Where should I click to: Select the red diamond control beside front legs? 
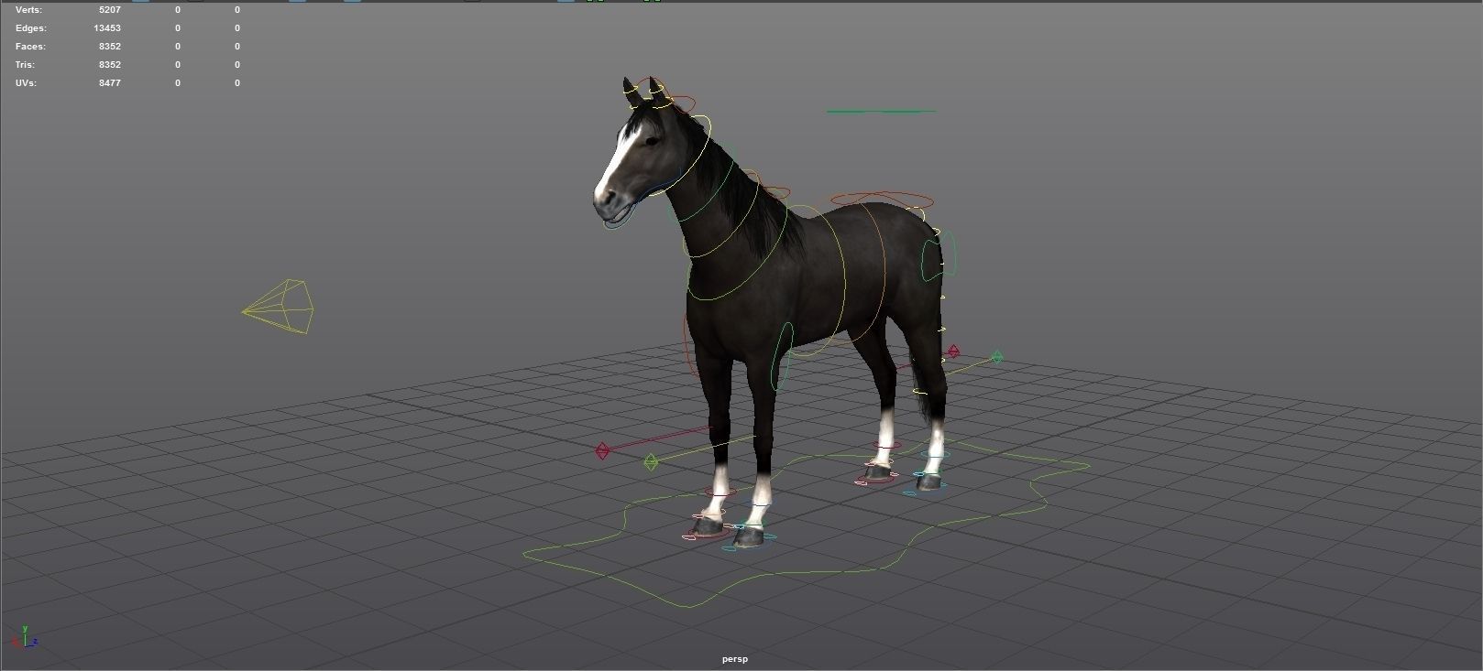tap(602, 450)
